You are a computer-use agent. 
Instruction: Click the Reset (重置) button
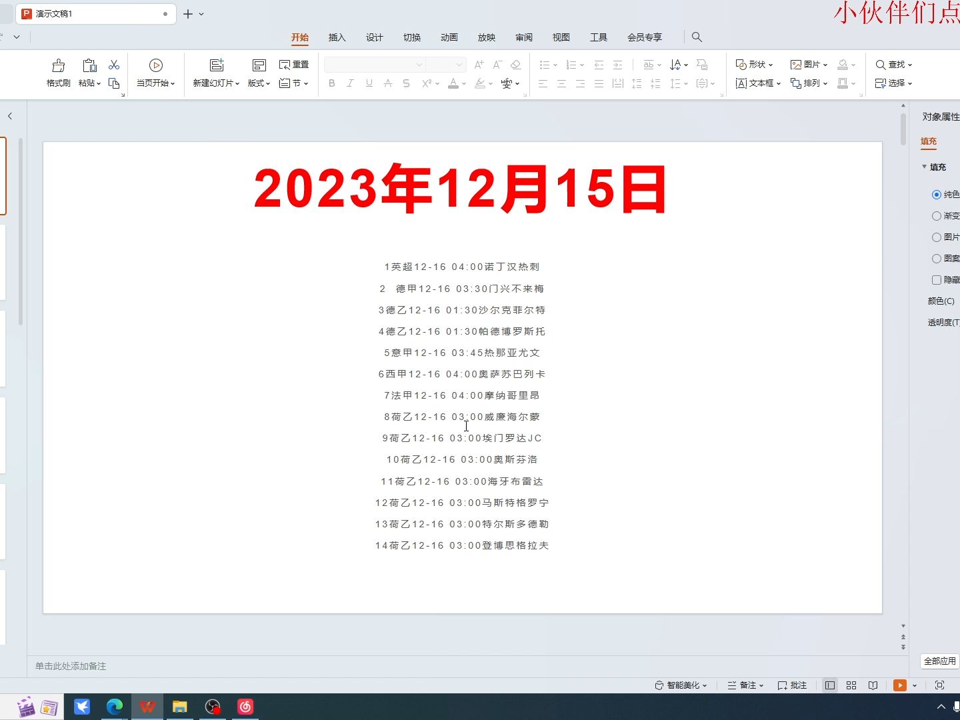point(294,65)
